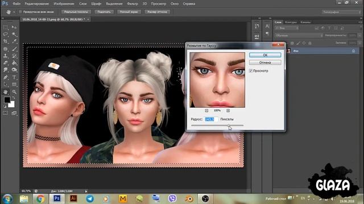Toggle shape layer filter in Layers panel
The width and height of the screenshot is (364, 204).
pyautogui.click(x=336, y=28)
